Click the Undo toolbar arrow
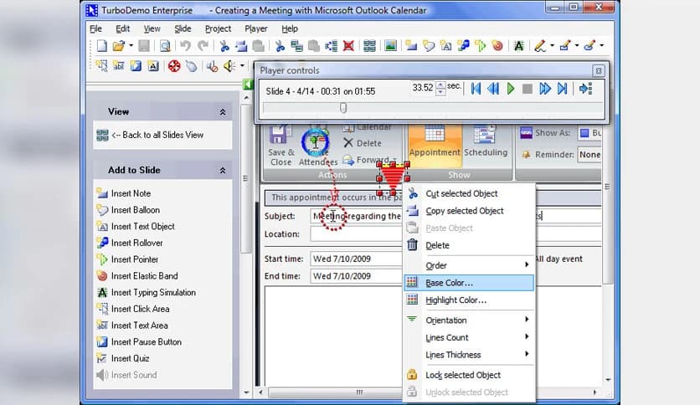 [185, 45]
